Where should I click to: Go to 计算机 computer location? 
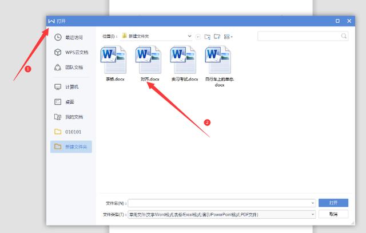[x=66, y=86]
